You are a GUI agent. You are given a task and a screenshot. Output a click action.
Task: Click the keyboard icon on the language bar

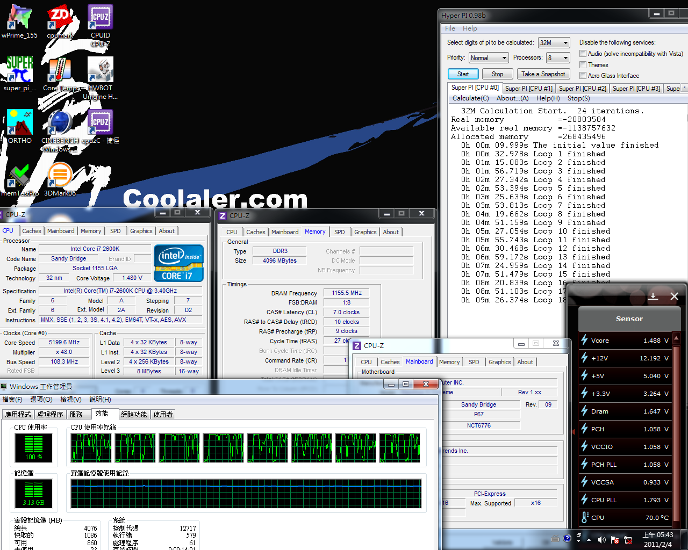coord(555,539)
